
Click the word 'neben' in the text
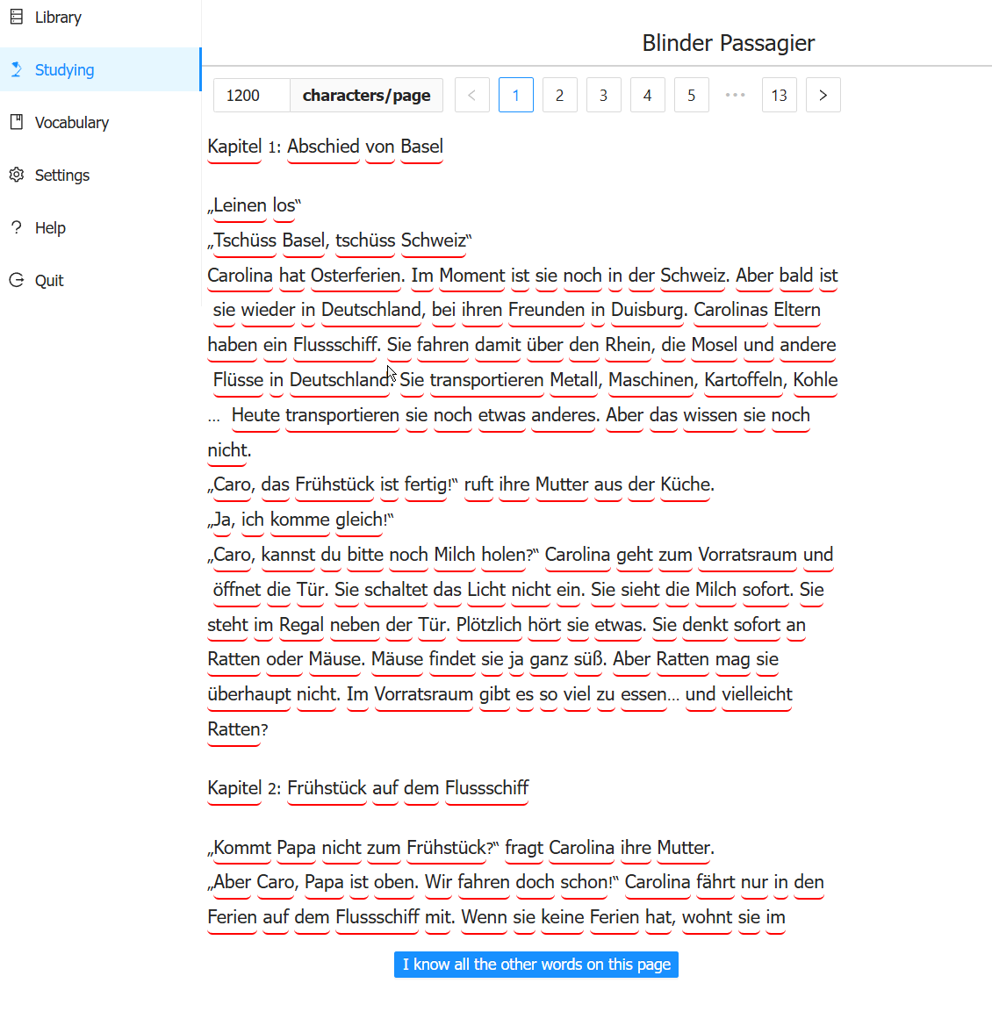355,625
